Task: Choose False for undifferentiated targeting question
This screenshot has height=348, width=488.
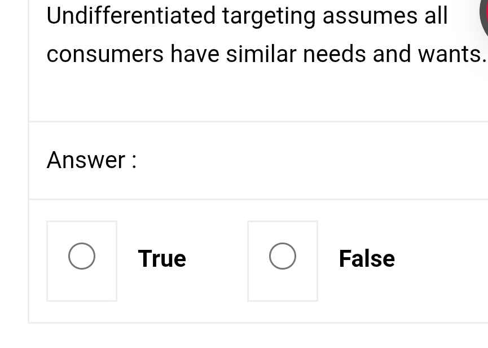Action: pos(283,256)
